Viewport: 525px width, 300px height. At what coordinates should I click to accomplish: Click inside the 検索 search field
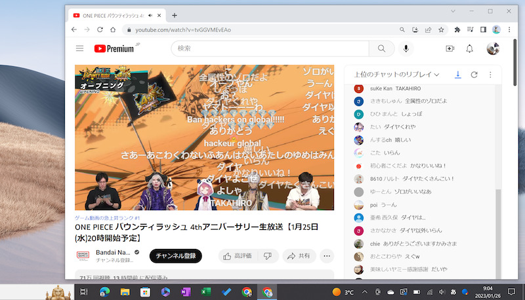pos(269,48)
